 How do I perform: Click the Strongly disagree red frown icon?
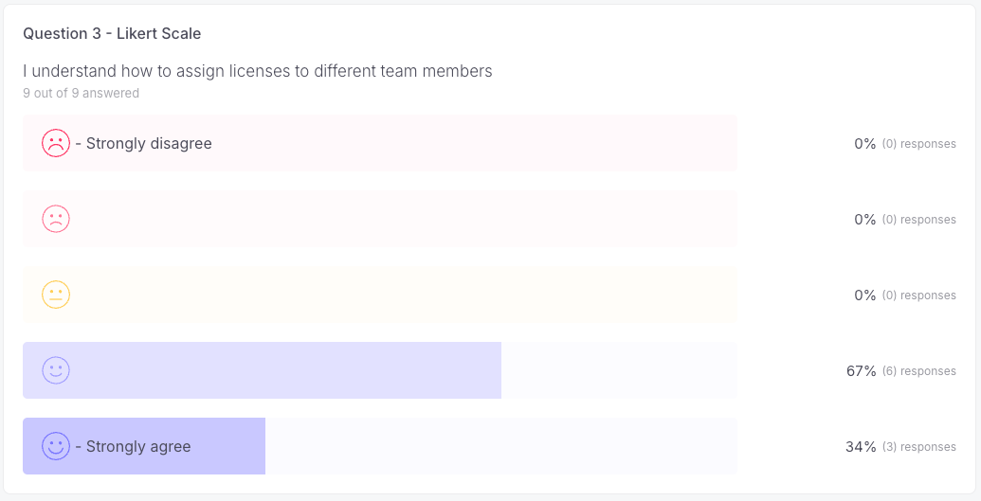(56, 143)
